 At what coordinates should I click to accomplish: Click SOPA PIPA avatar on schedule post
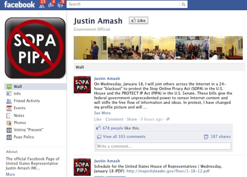pyautogui.click(x=82, y=167)
